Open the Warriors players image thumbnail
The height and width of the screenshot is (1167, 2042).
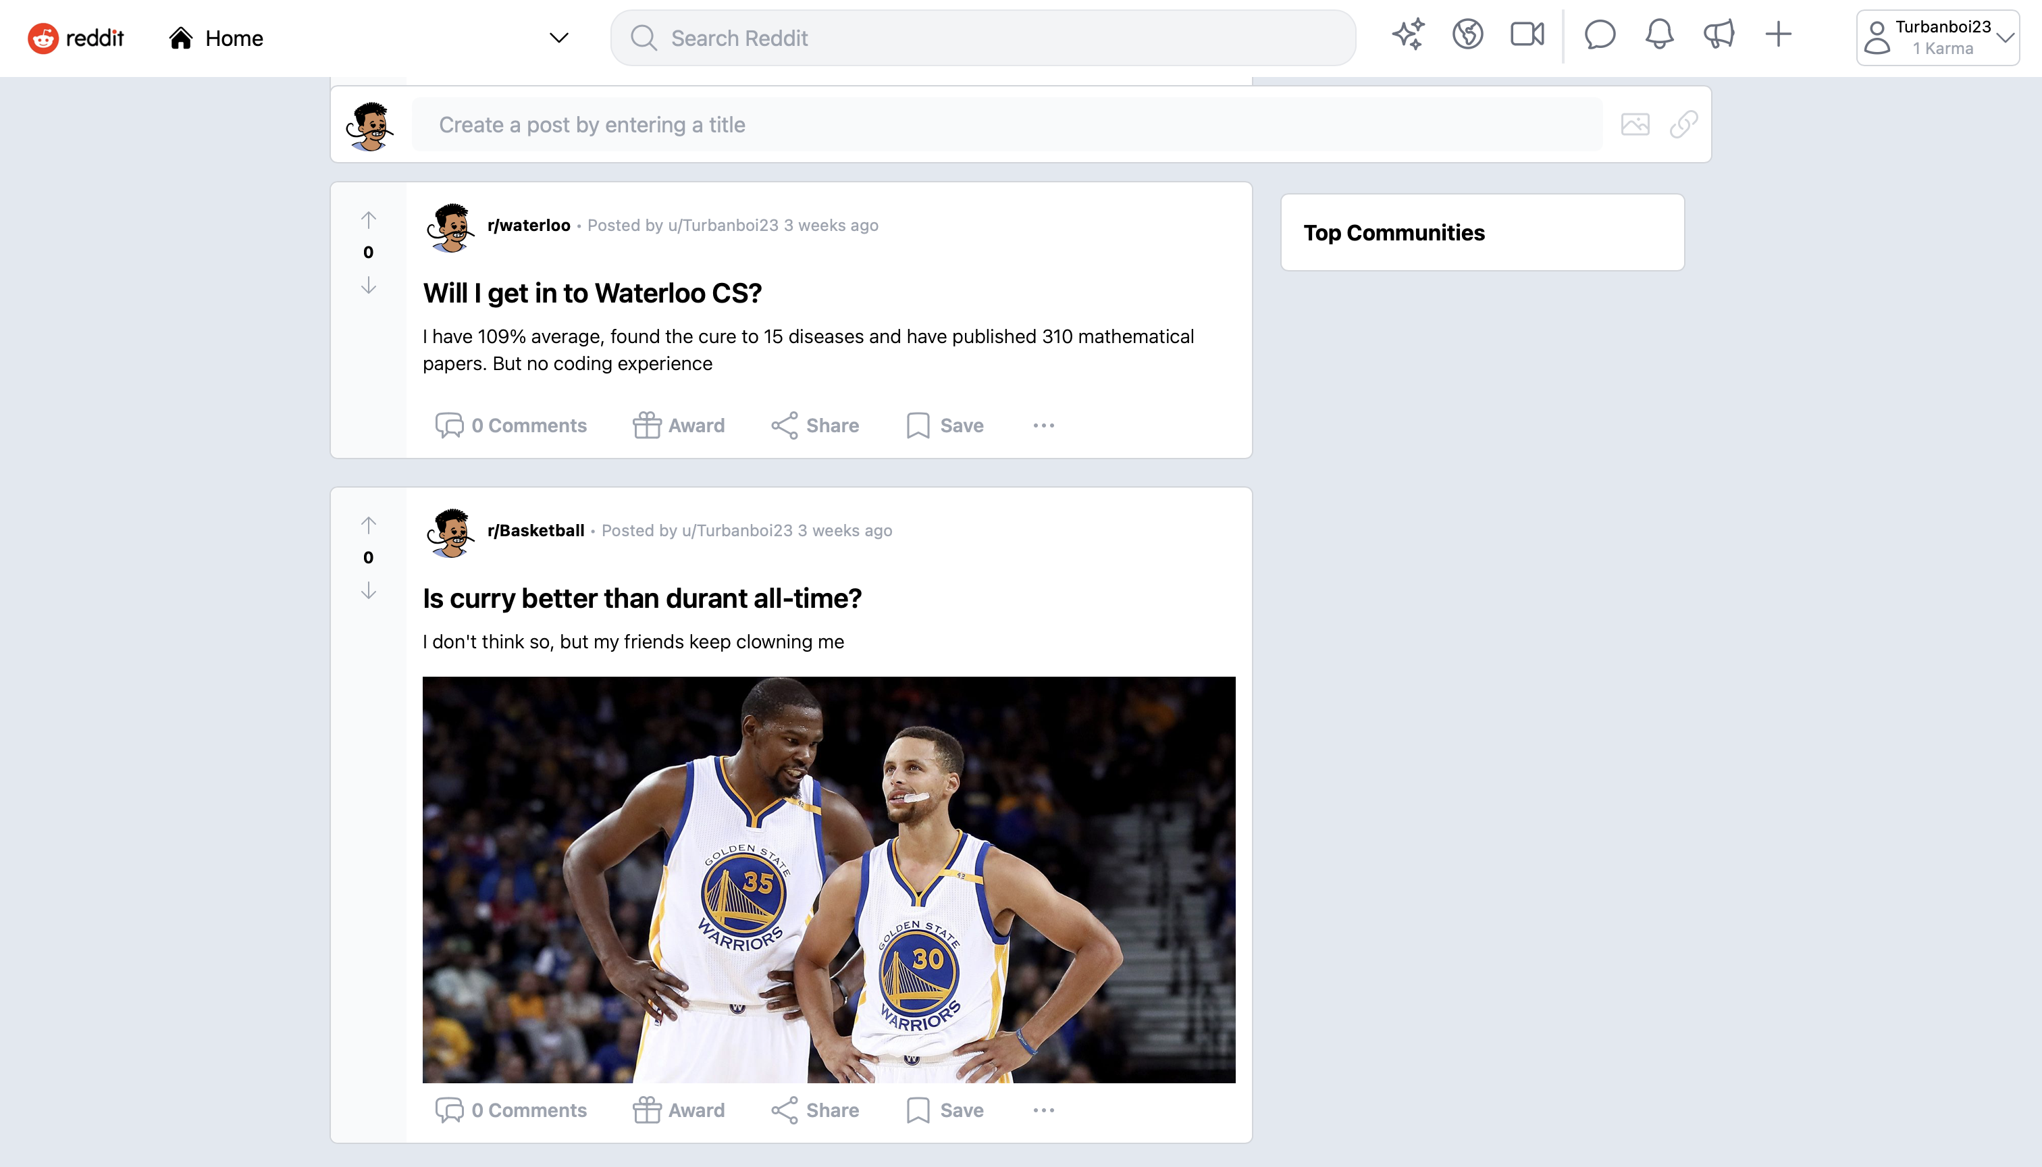click(829, 879)
